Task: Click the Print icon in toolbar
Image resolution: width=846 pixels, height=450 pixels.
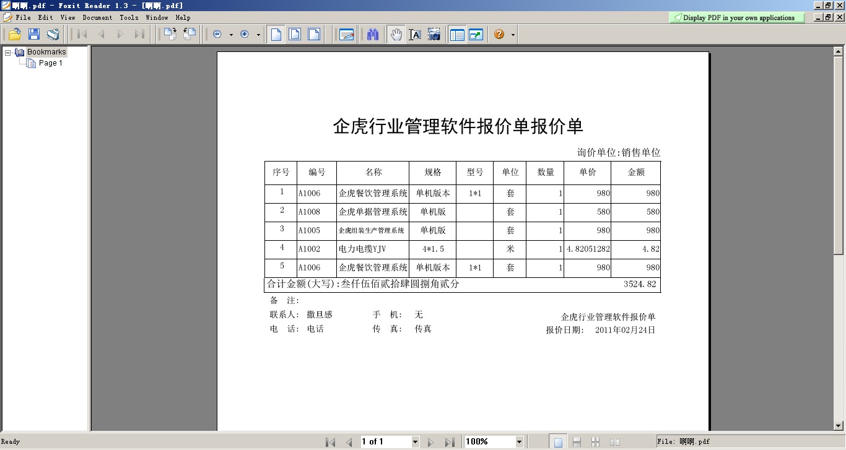Action: point(53,35)
